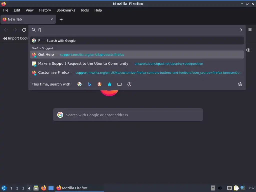Open the volume control in tray
The height and width of the screenshot is (192, 256).
click(220, 188)
